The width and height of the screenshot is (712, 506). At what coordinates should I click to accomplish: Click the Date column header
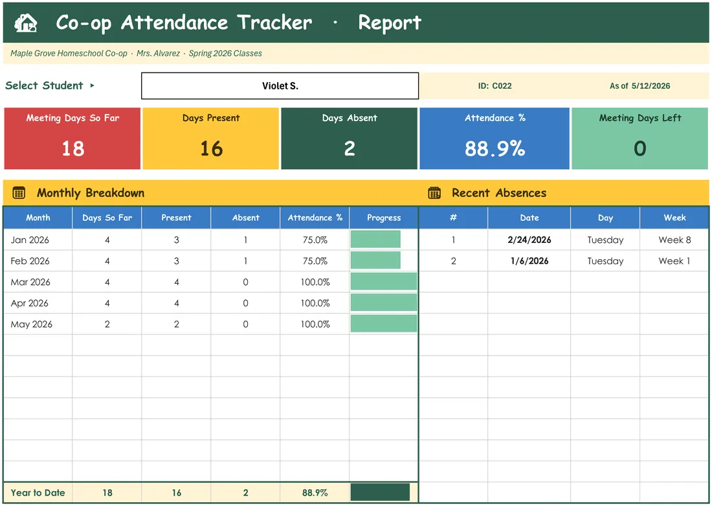pos(529,218)
